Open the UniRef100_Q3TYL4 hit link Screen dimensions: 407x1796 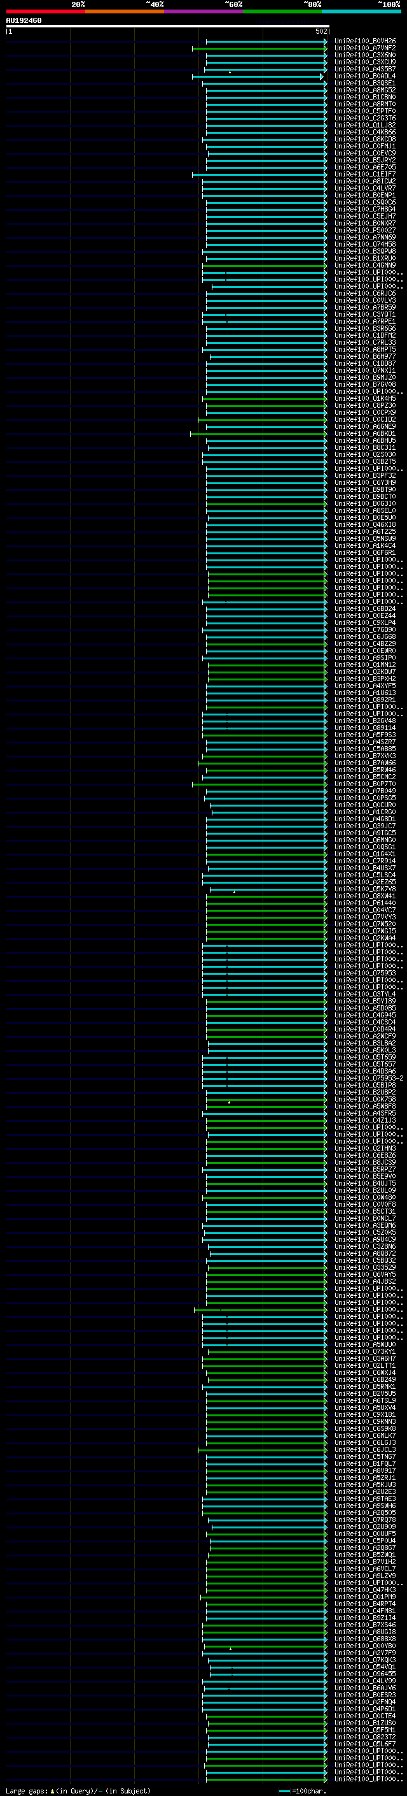(x=365, y=995)
